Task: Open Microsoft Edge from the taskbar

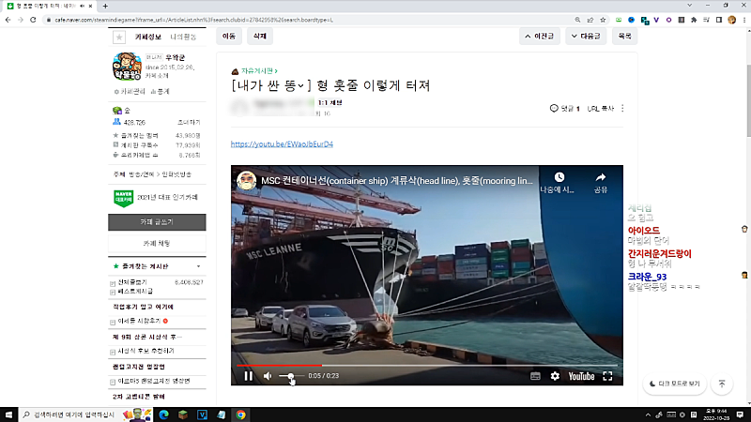Action: click(163, 414)
